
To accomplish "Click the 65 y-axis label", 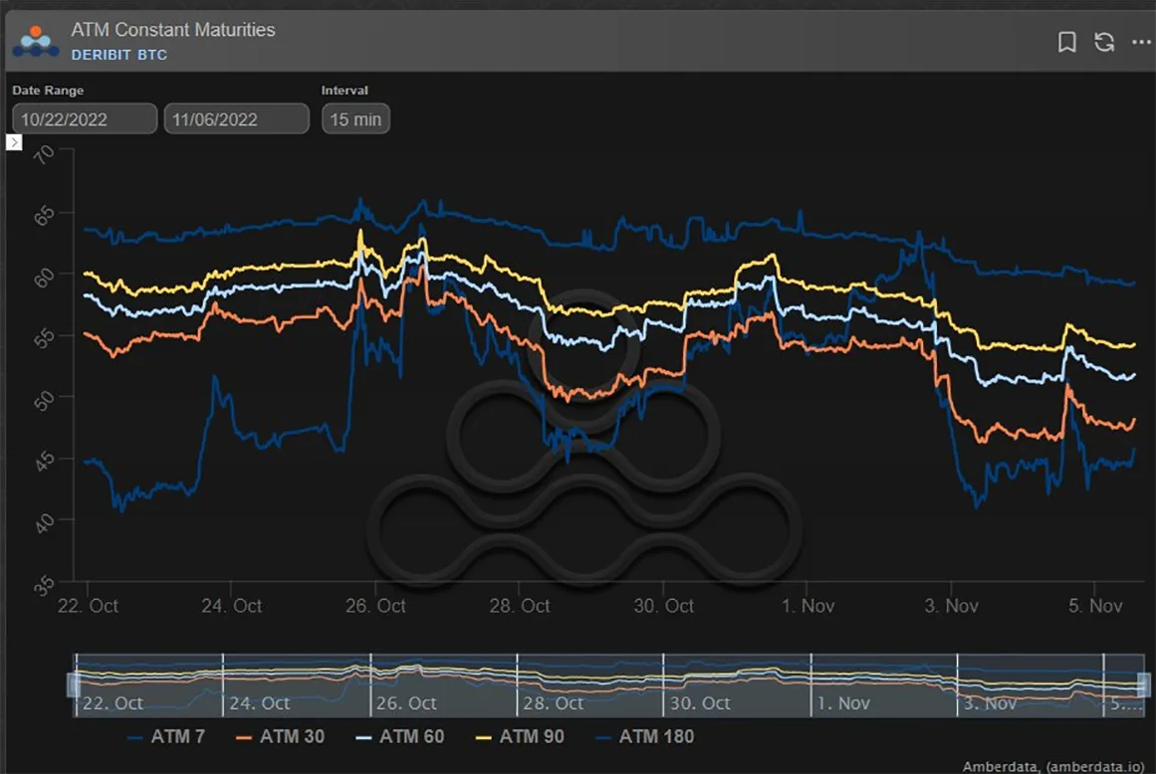I will click(44, 216).
